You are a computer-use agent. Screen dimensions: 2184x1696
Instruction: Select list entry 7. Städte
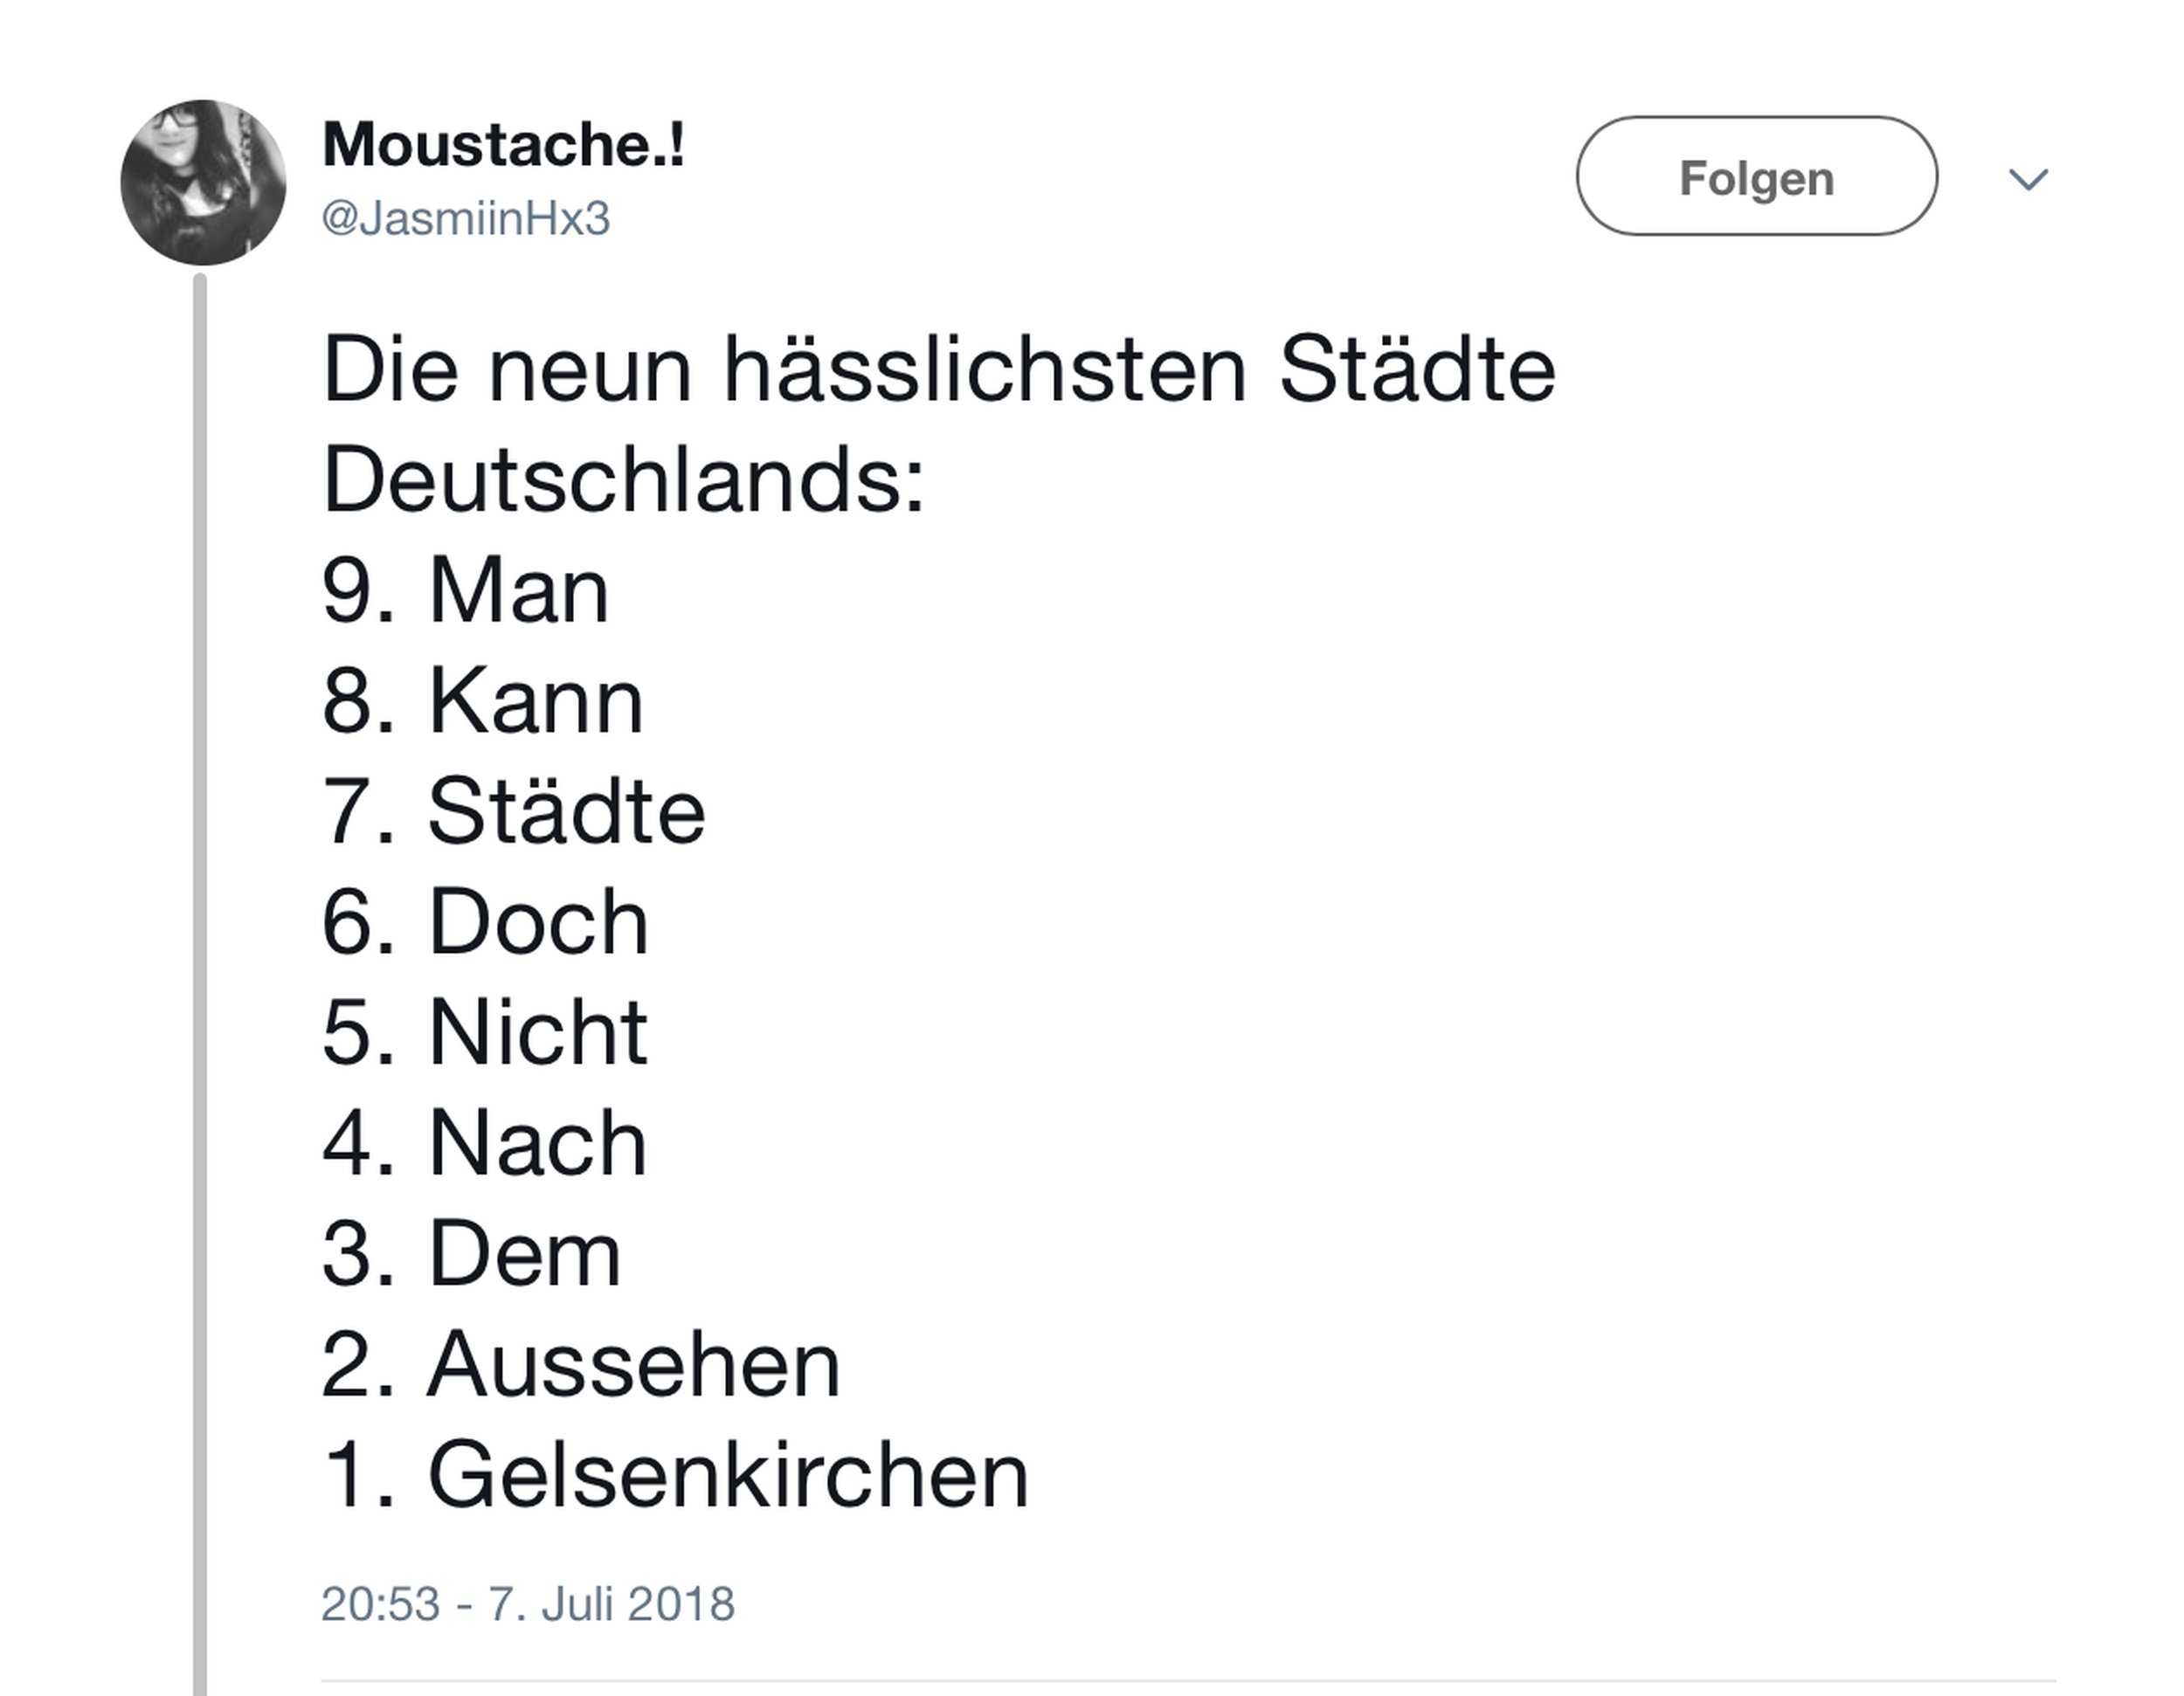tap(514, 811)
